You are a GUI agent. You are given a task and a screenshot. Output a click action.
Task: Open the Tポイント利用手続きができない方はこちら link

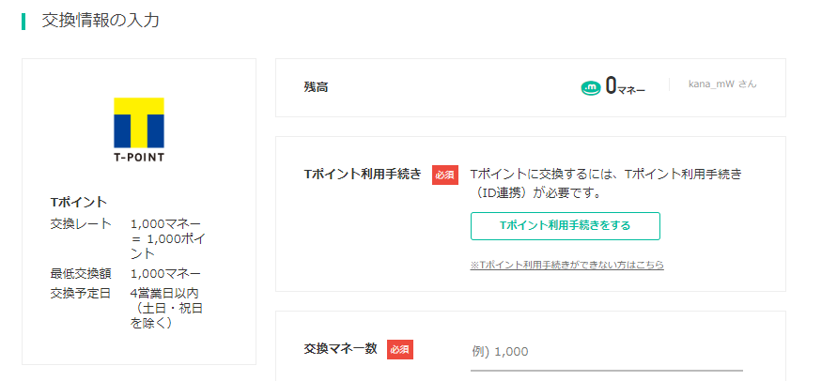(566, 265)
